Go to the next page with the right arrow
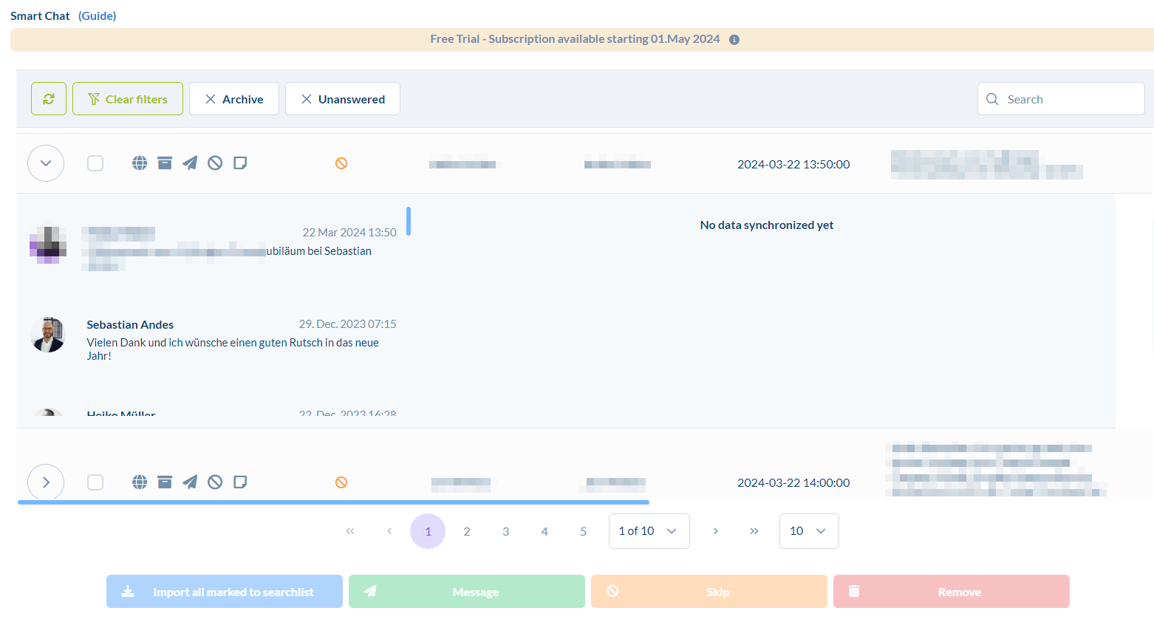 pyautogui.click(x=715, y=531)
